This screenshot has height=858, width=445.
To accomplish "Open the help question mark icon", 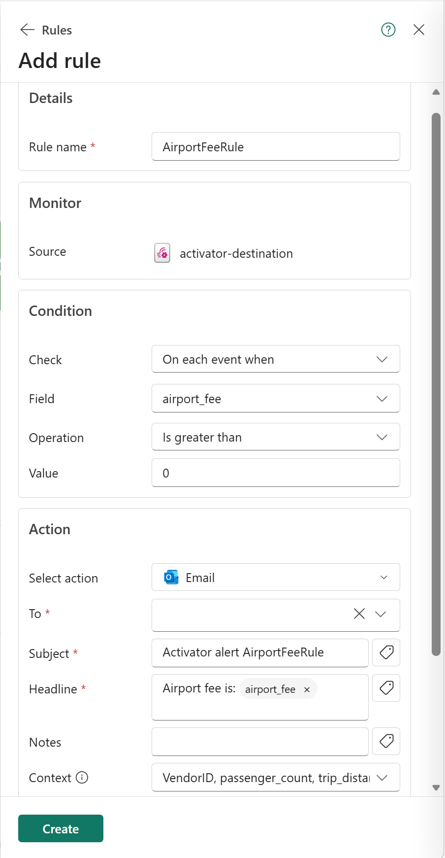I will [388, 30].
